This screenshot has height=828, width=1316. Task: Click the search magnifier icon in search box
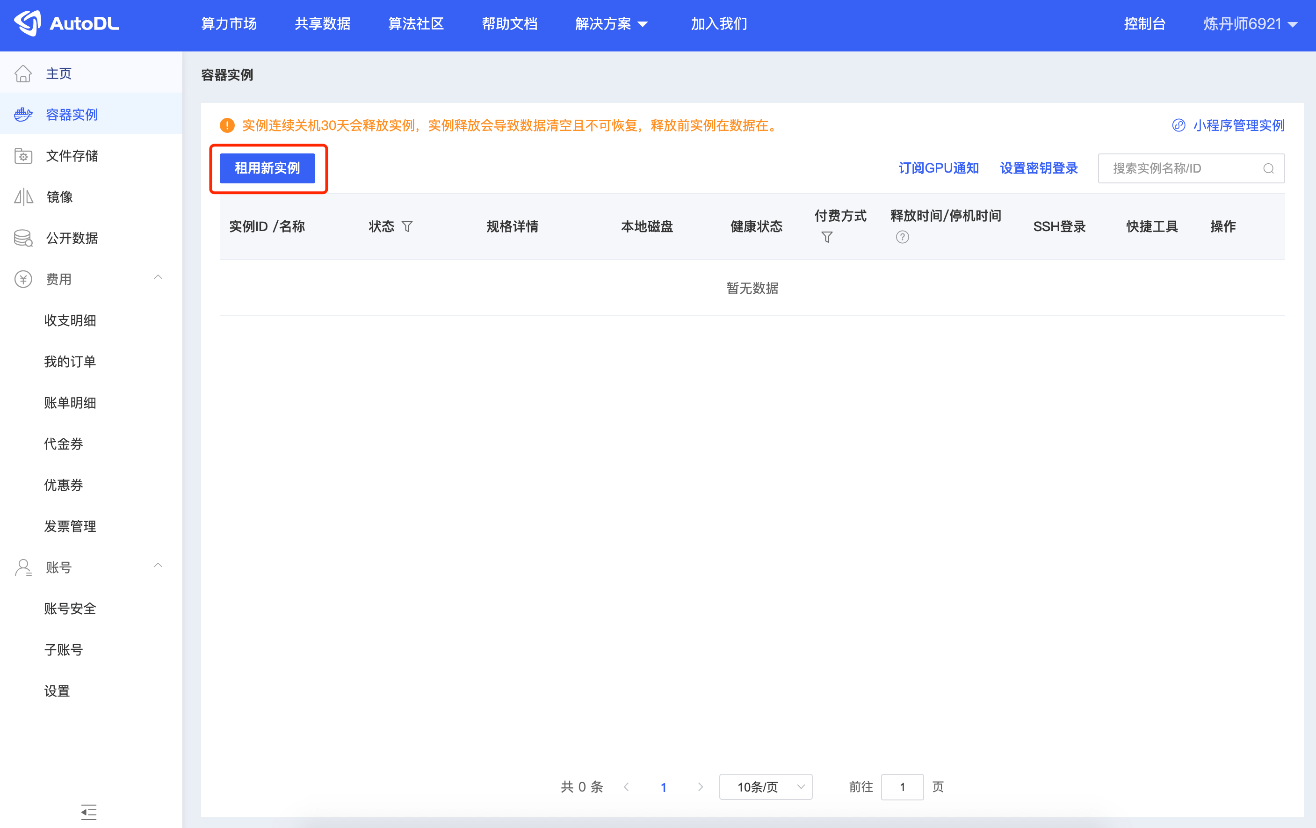[x=1268, y=168]
